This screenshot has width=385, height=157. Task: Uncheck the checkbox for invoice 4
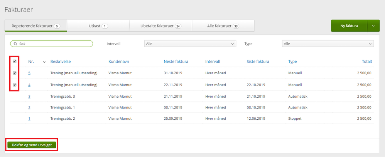[x=15, y=85]
